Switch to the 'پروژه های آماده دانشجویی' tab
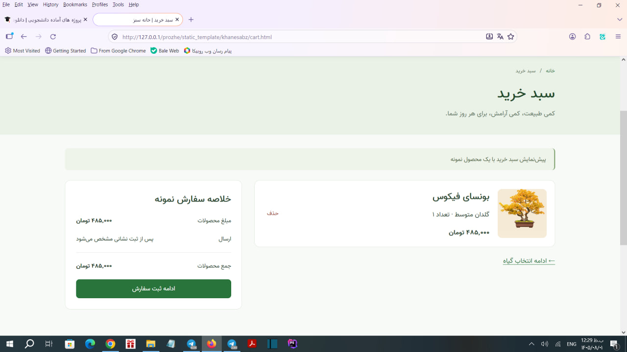The height and width of the screenshot is (352, 627). coord(46,20)
